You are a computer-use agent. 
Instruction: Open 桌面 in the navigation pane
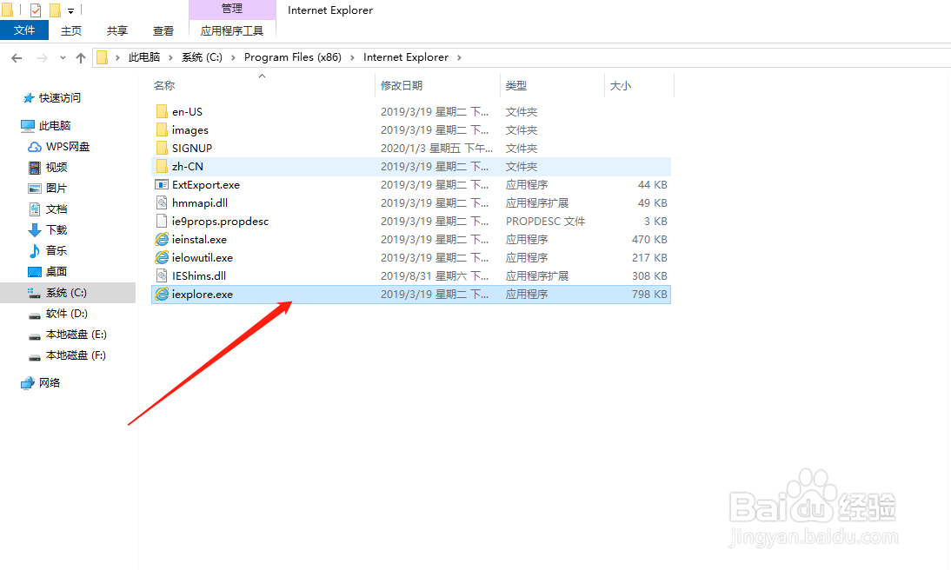(57, 272)
